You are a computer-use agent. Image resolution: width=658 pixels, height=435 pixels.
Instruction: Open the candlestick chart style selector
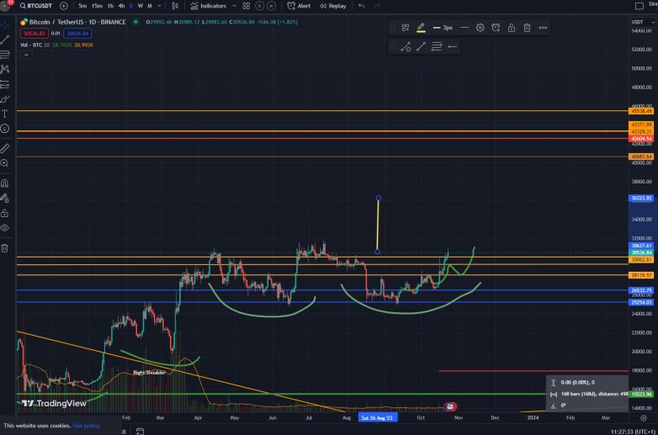175,6
